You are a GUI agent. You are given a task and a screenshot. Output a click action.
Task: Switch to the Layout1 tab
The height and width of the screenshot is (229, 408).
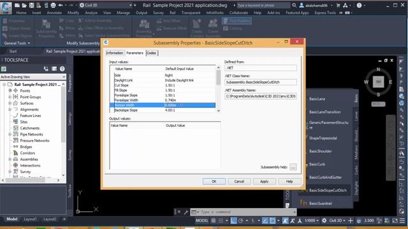tap(30, 219)
